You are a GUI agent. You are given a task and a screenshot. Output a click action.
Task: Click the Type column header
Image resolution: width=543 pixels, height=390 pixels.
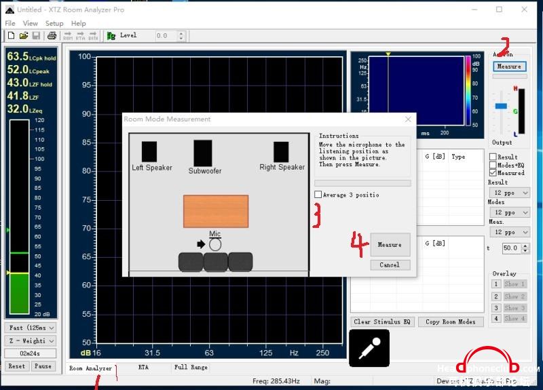[458, 157]
